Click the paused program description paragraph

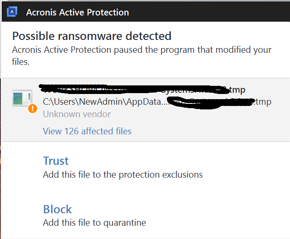point(142,56)
